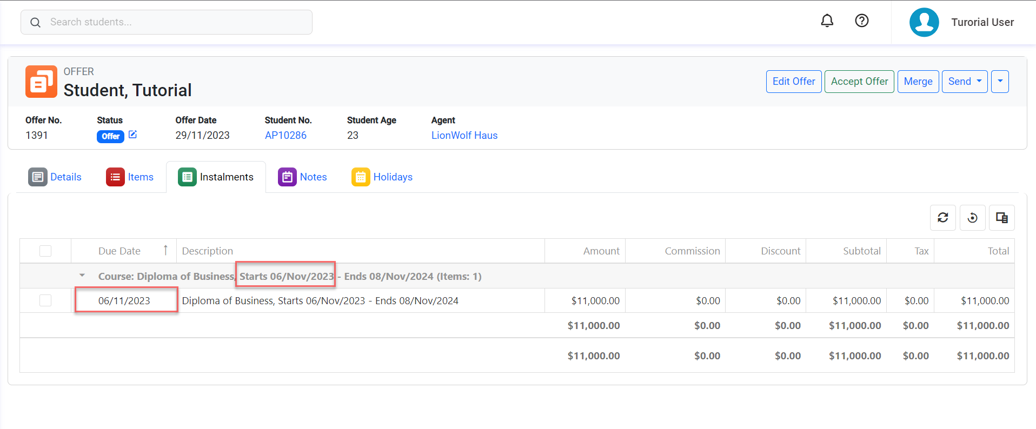Open student number AP10286 link
Viewport: 1036px width, 429px height.
(x=285, y=136)
